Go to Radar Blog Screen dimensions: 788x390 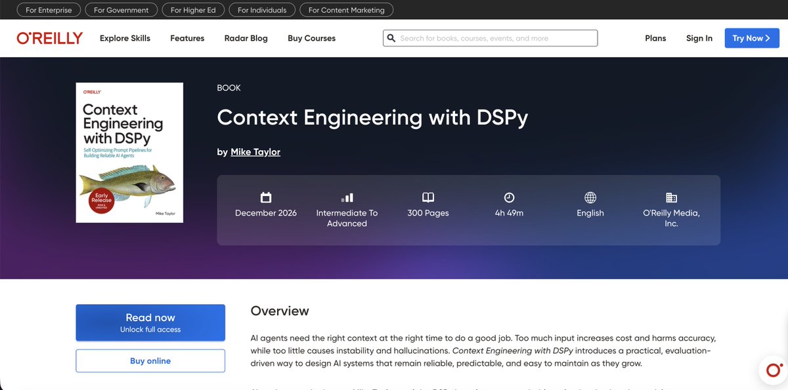click(246, 38)
